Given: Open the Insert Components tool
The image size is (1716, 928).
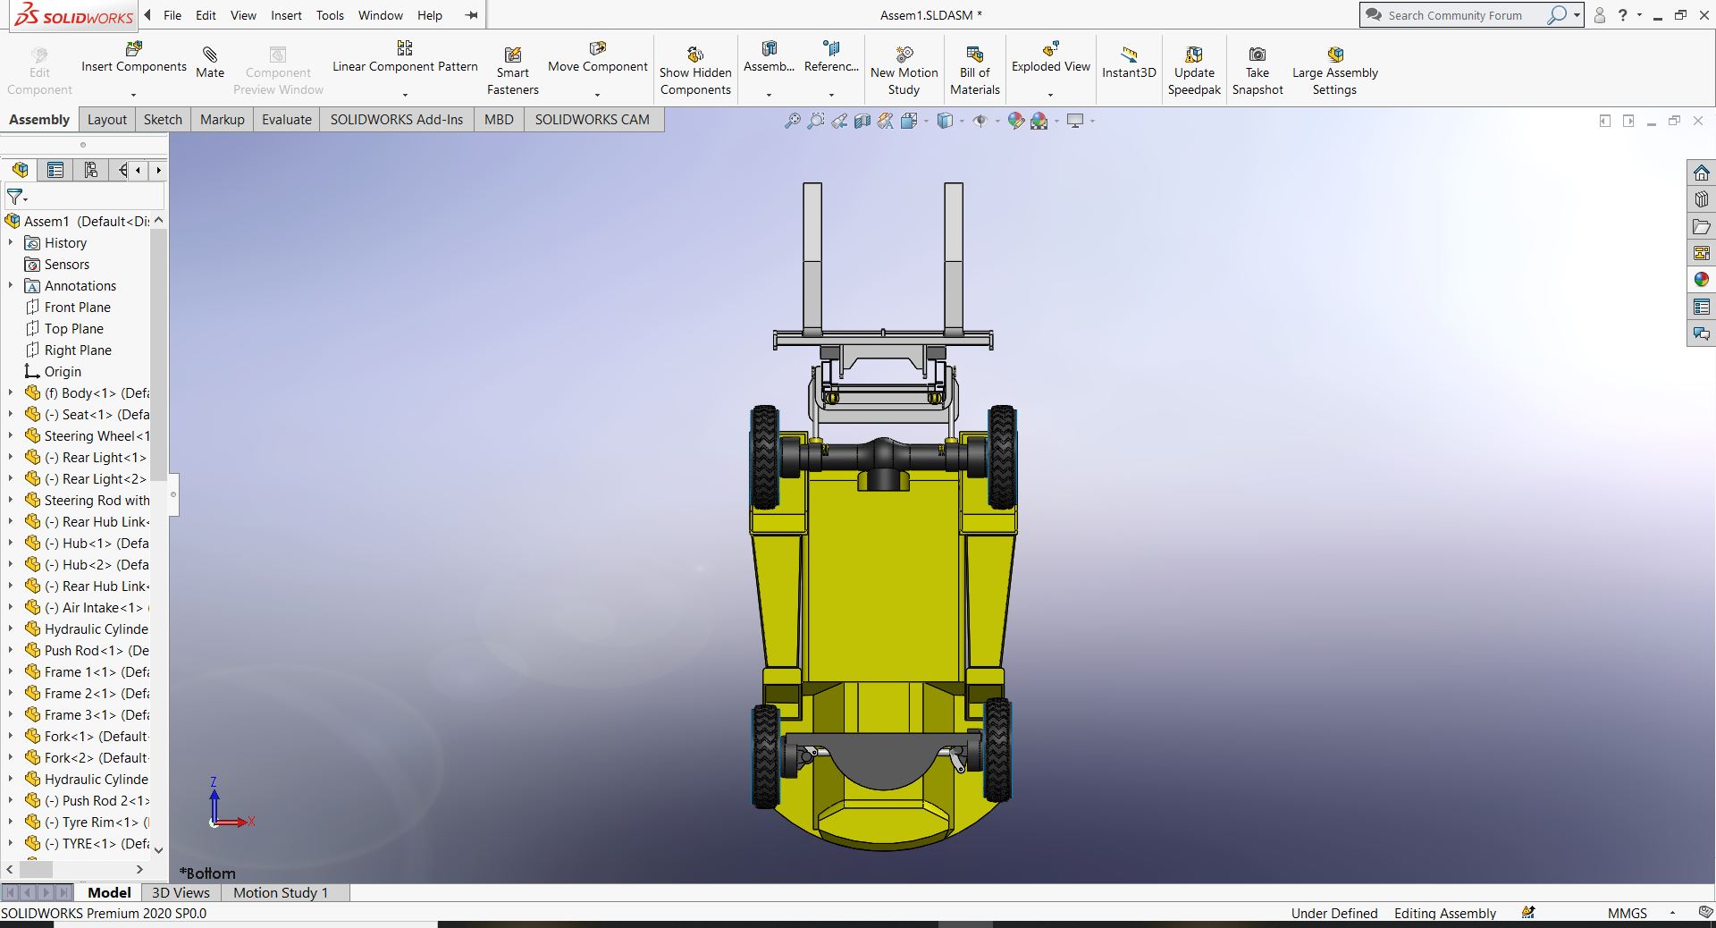Looking at the screenshot, I should (x=133, y=50).
